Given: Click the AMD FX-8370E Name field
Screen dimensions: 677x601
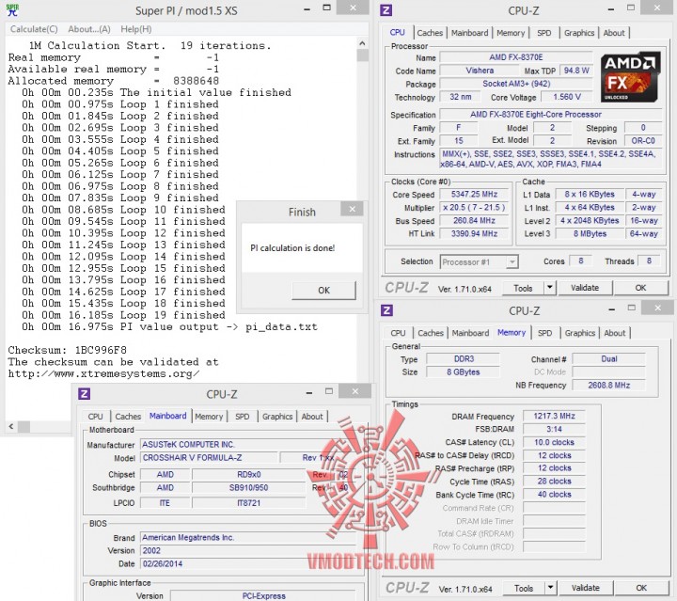Looking at the screenshot, I should (515, 57).
